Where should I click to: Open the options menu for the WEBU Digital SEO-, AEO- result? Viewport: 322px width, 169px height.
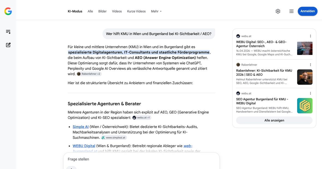[310, 36]
